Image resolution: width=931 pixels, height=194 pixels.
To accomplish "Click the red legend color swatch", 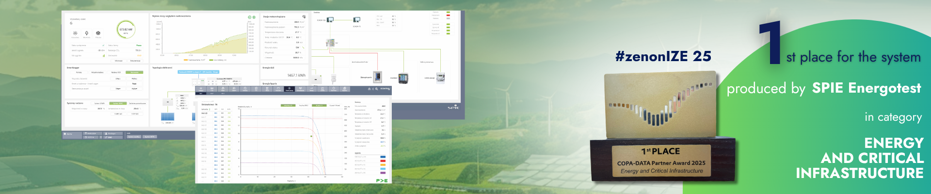I will coord(383,161).
